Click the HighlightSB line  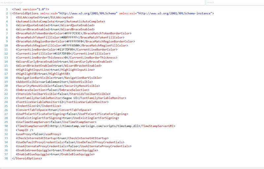click(43, 74)
